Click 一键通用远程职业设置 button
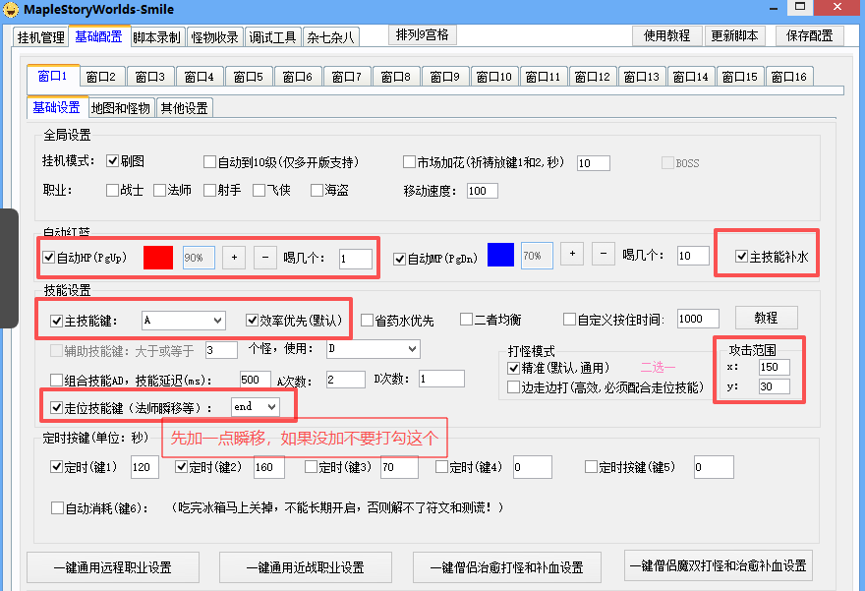Image resolution: width=865 pixels, height=591 pixels. 113,567
